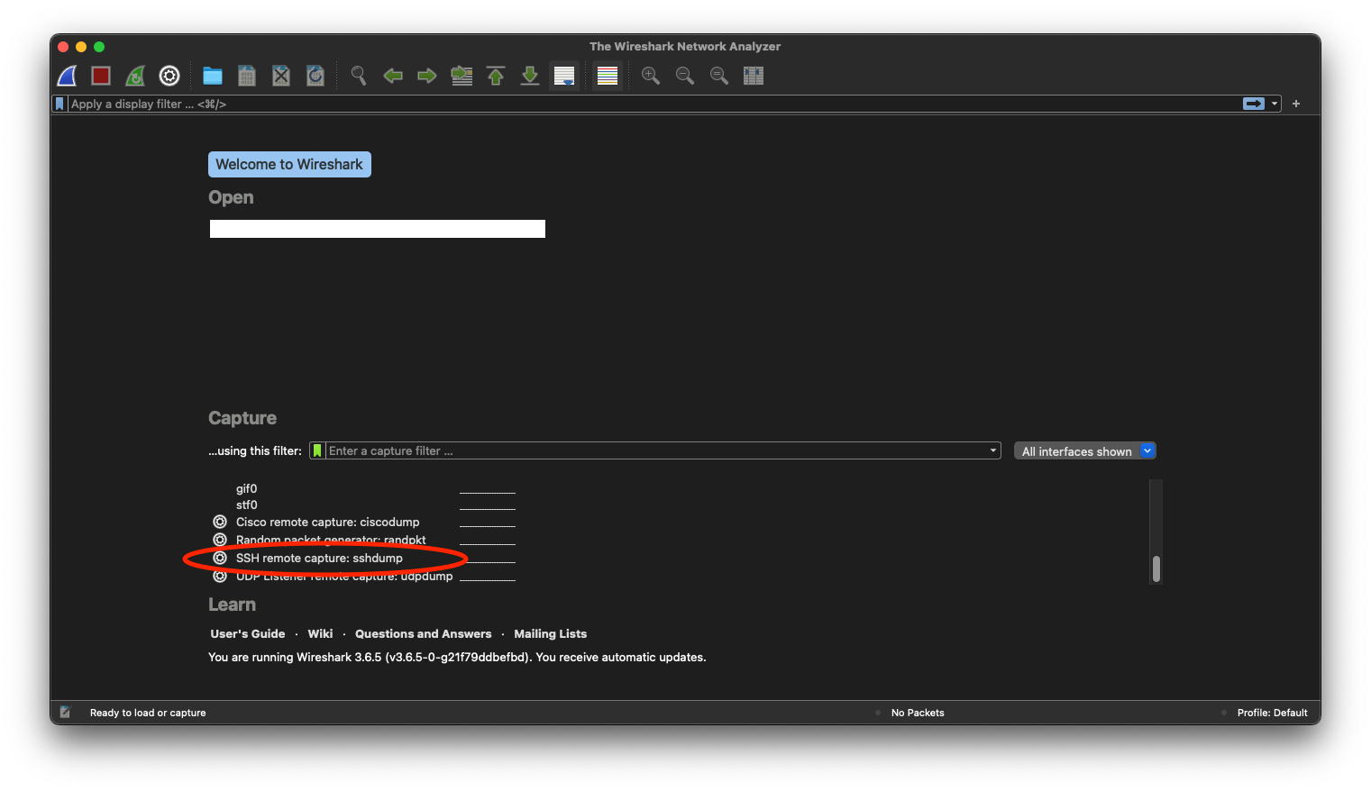1371x791 pixels.
Task: Select Random packet generator: randpkt
Action: [331, 540]
